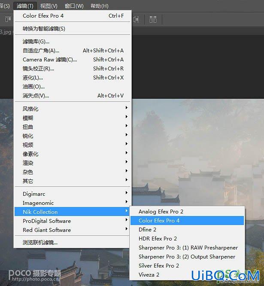Open the 滤镜(T) menu
Screen dimensions: 264x286
(25, 6)
